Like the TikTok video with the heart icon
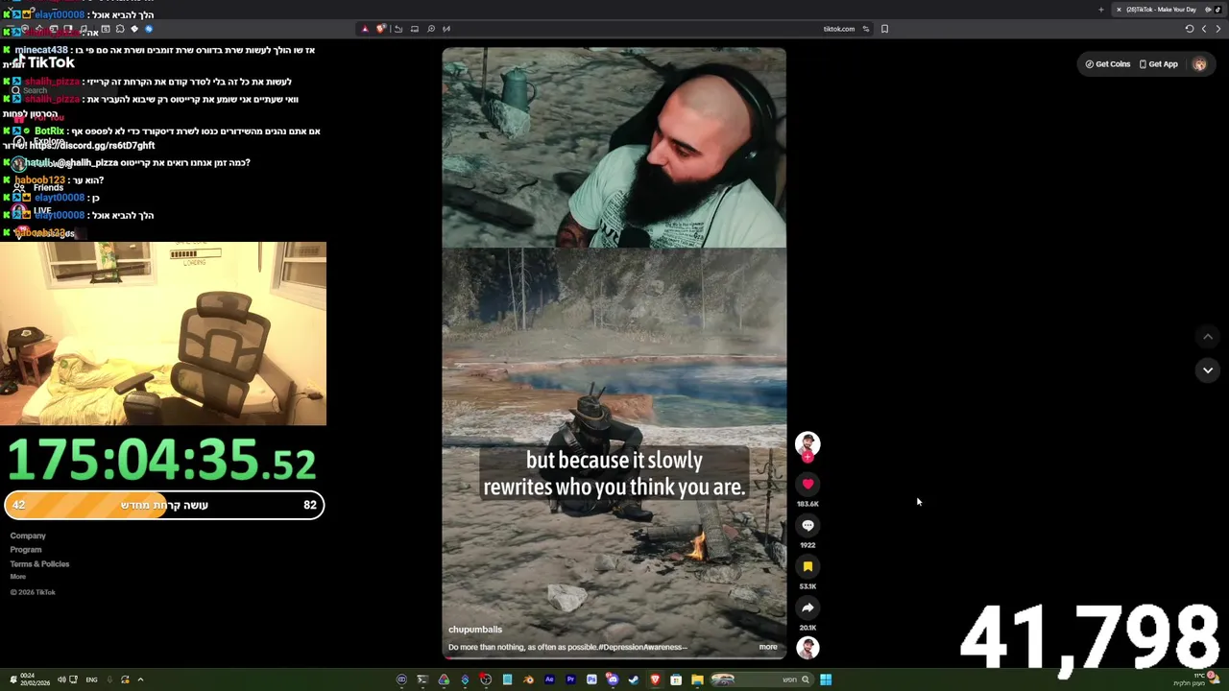1229x691 pixels. pos(807,485)
